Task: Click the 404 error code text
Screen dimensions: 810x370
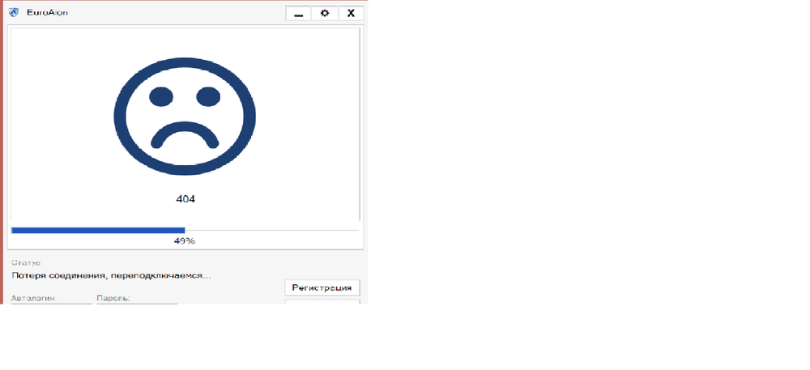Action: click(x=185, y=198)
